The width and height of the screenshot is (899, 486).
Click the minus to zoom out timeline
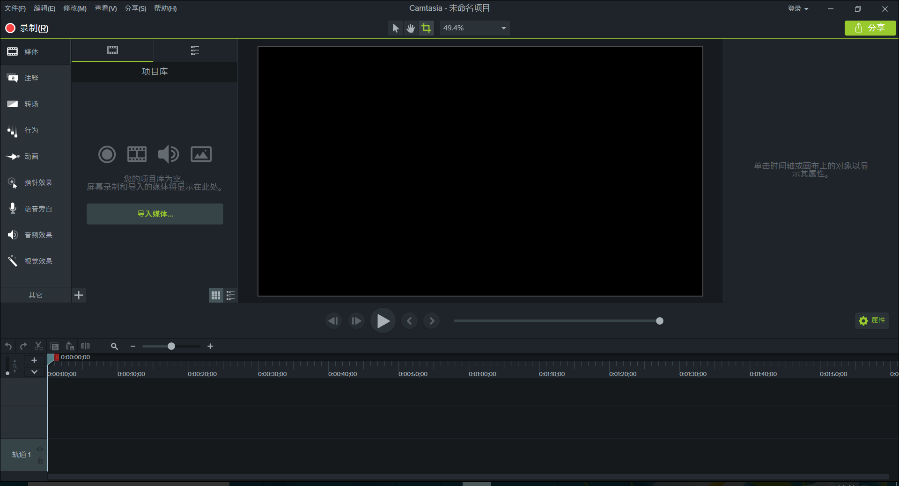pyautogui.click(x=133, y=346)
